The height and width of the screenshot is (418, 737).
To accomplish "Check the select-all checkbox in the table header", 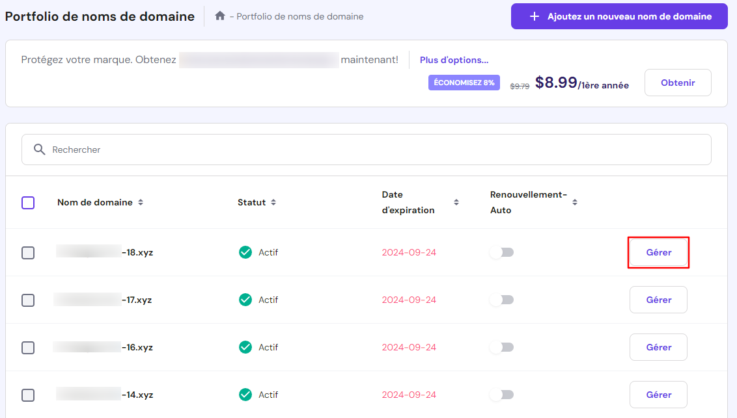I will pyautogui.click(x=28, y=202).
